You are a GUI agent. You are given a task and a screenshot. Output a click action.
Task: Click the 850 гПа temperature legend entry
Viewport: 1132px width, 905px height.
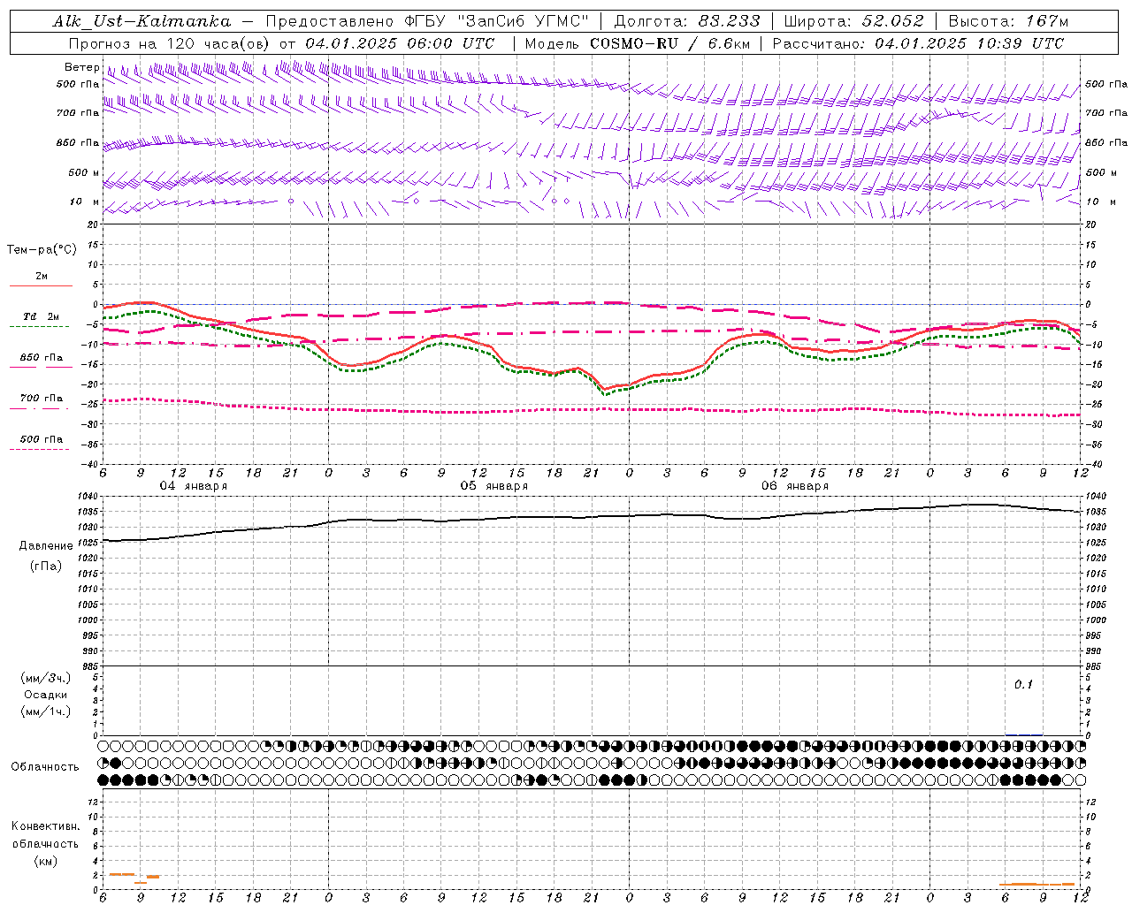42,357
